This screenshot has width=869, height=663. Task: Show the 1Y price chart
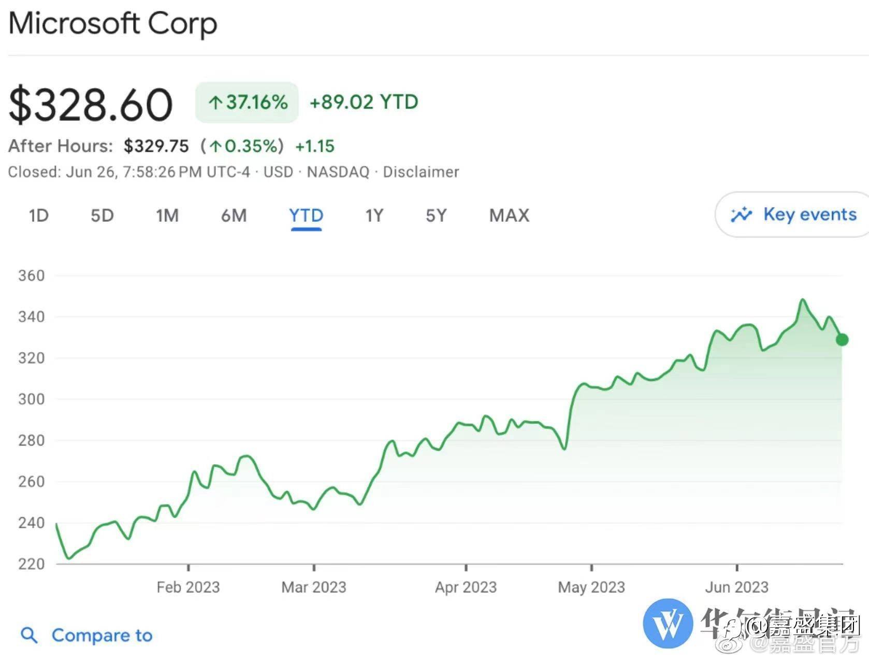(x=374, y=215)
